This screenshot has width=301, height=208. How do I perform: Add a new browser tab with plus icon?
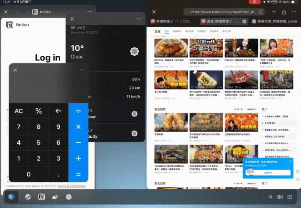tap(274, 12)
